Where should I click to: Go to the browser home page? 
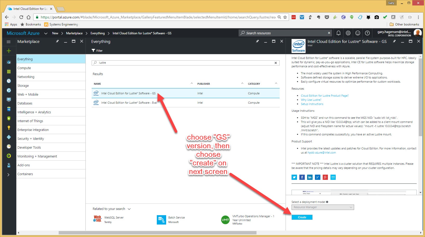tap(29, 17)
